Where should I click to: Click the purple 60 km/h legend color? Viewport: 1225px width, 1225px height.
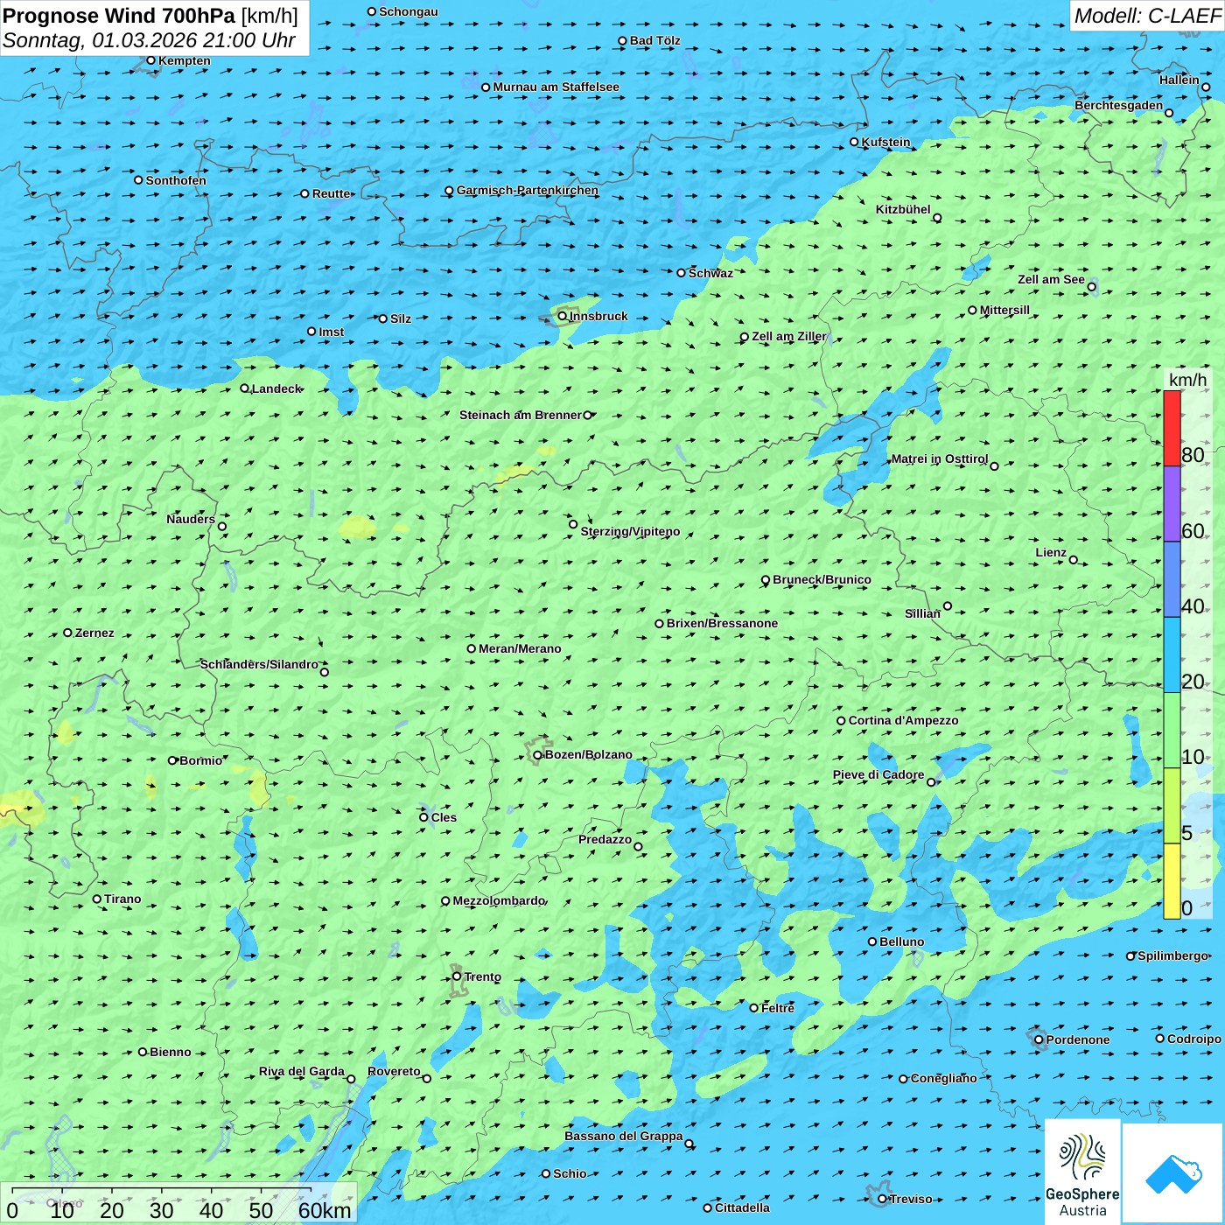[1172, 504]
